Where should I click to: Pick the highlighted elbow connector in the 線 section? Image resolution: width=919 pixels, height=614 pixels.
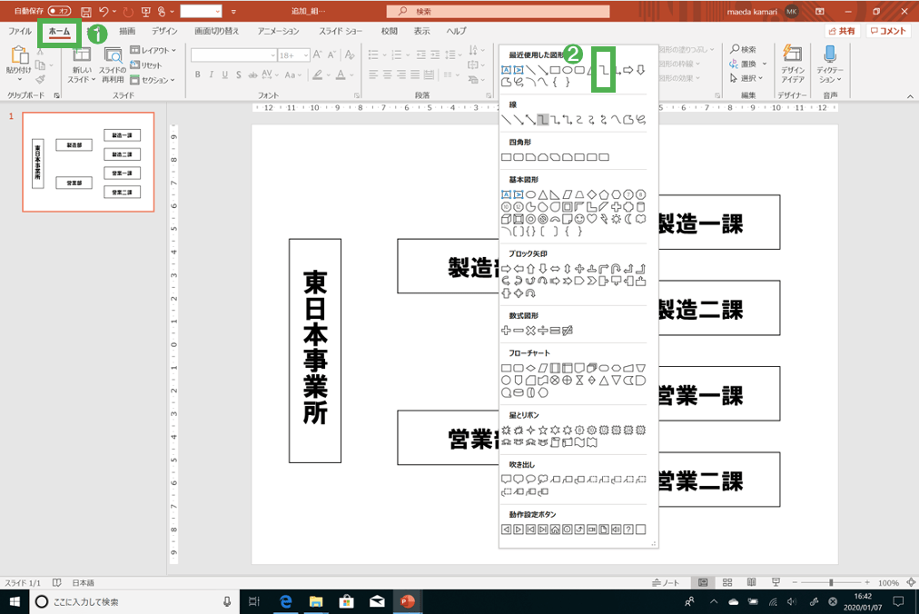(x=543, y=120)
